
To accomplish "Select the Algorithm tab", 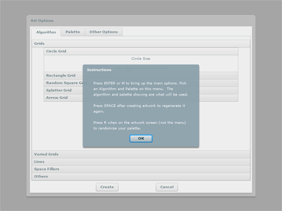I will coord(46,32).
